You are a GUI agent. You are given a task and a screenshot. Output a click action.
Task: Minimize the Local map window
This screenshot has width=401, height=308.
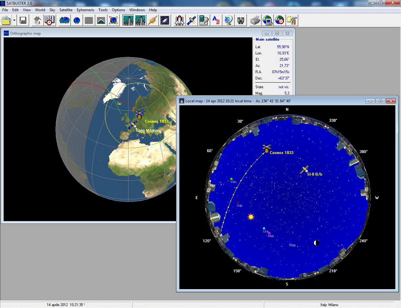(370, 101)
